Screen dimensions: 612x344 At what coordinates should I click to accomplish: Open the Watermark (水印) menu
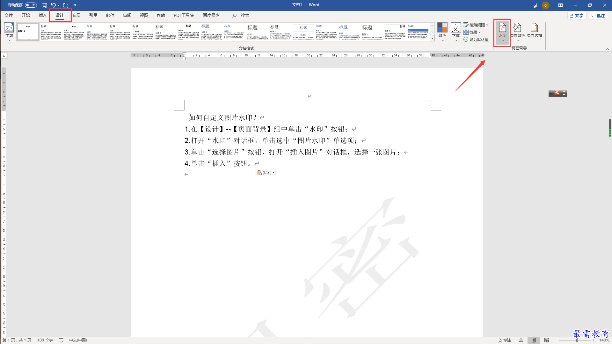click(502, 32)
